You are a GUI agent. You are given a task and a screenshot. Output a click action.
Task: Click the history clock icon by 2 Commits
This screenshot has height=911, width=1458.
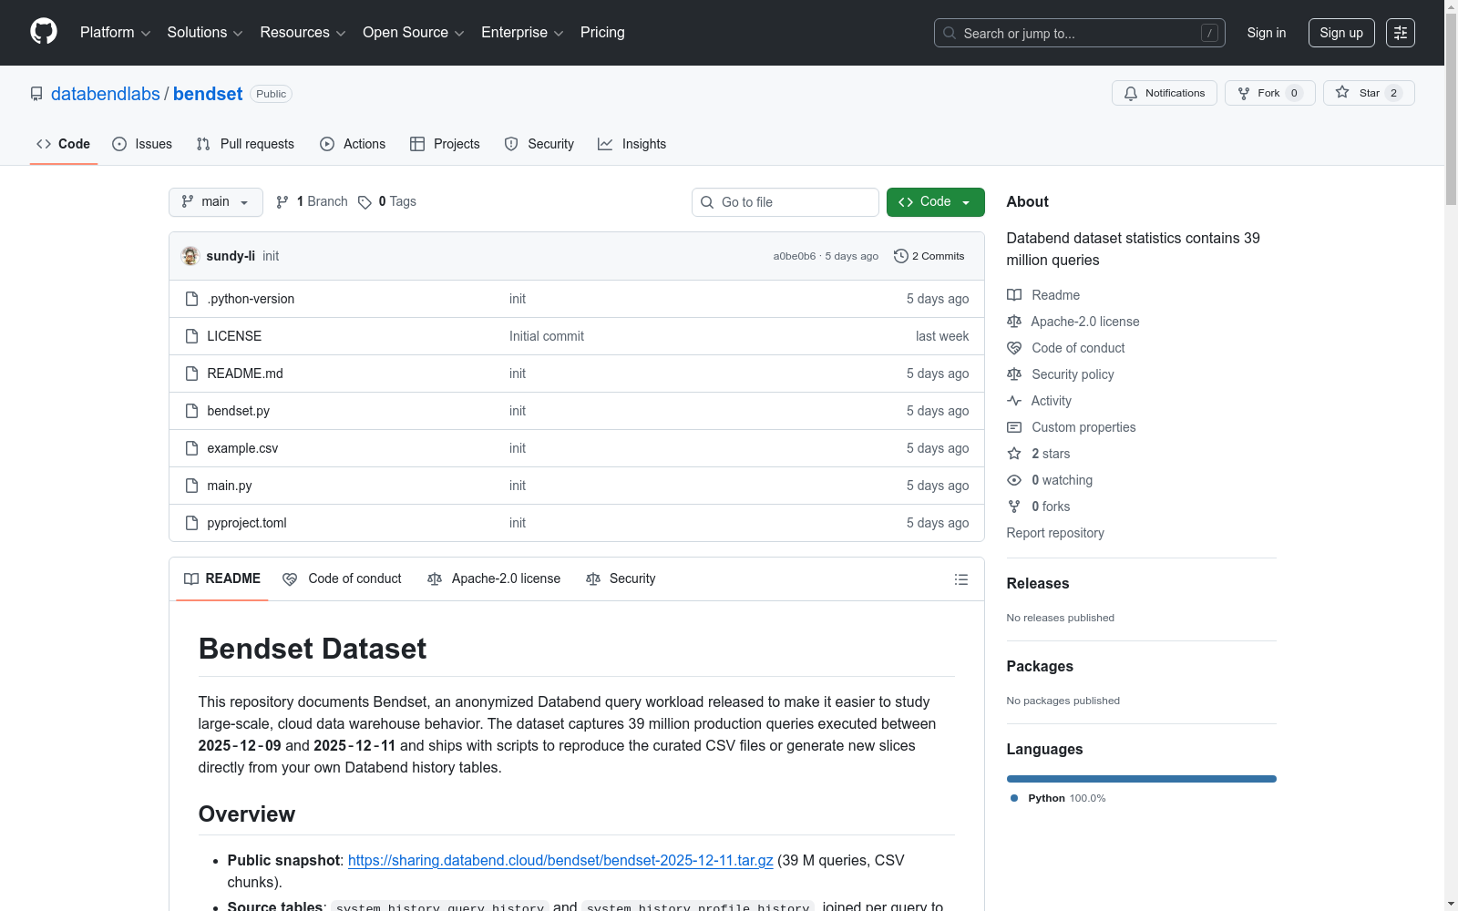901,256
